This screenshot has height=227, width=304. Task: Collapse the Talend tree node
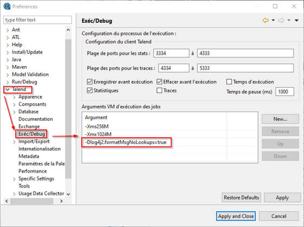tap(8, 89)
